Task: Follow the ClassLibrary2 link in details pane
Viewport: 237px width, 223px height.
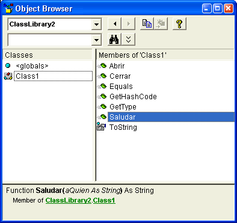Action: [x=69, y=200]
